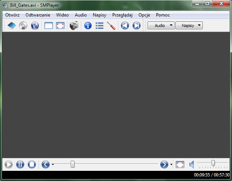This screenshot has width=232, height=181.
Task: Show file information with the blue info icon
Action: [x=88, y=26]
